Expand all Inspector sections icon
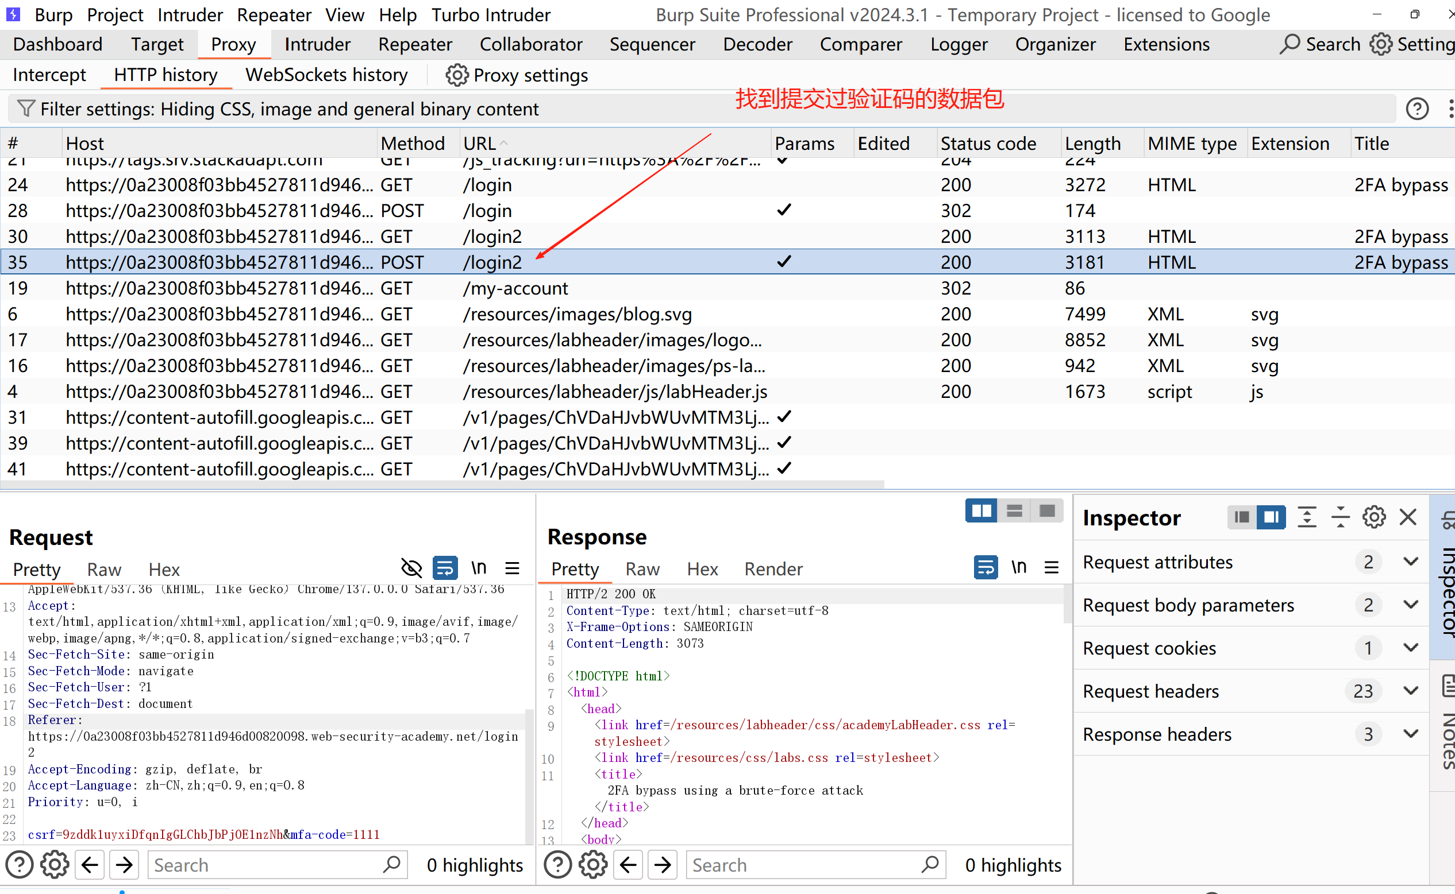 1307,517
